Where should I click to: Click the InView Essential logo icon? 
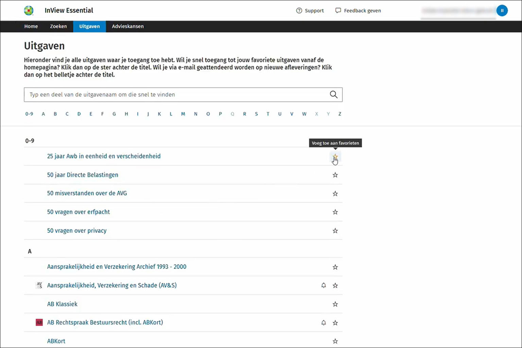coord(29,11)
